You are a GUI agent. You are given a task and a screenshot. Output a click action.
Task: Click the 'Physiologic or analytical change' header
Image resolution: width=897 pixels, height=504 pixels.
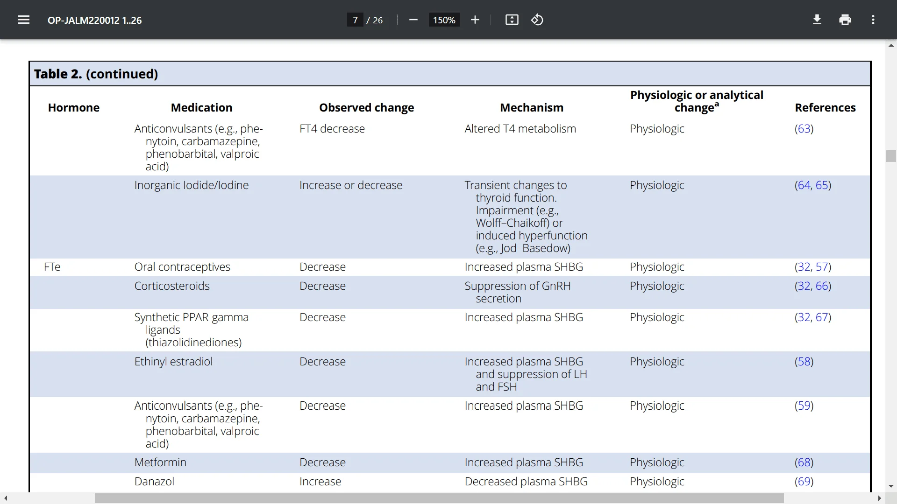click(697, 101)
